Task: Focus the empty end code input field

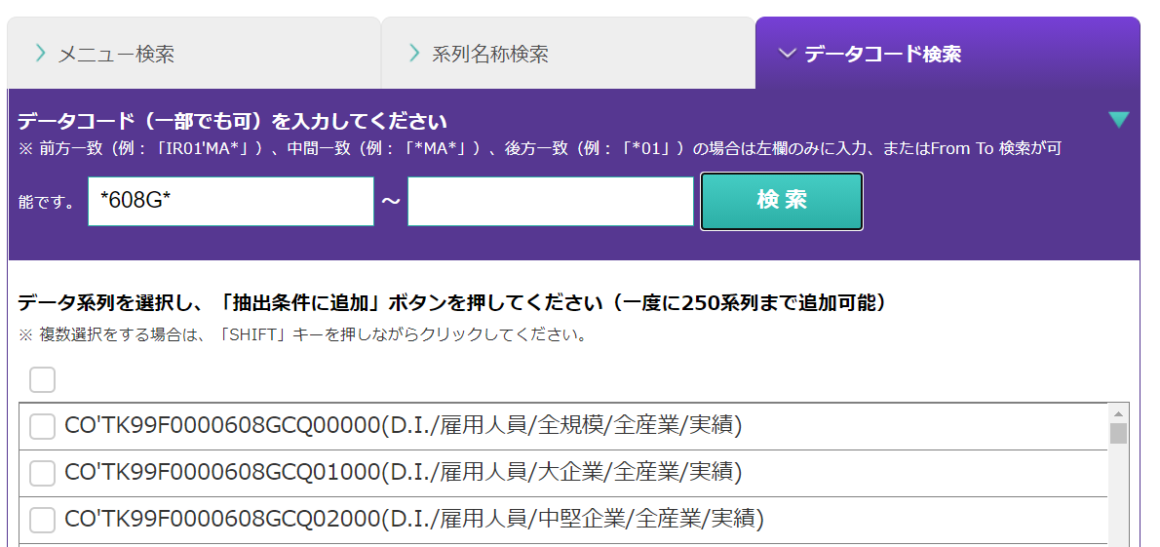Action: [x=551, y=201]
